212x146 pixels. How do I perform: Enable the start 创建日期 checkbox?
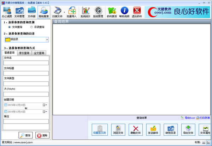coord(6,105)
